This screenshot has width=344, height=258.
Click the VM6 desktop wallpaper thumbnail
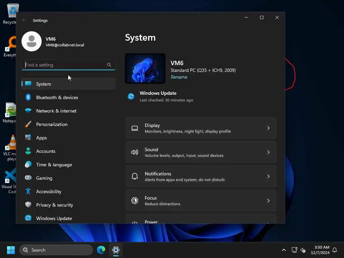coord(145,69)
